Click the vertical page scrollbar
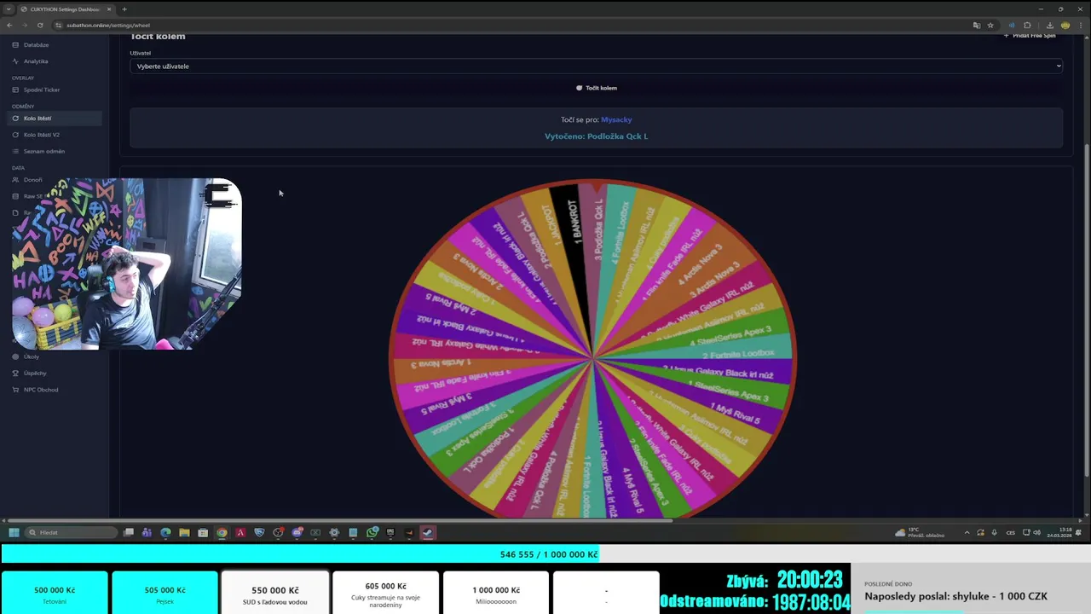 [x=1087, y=310]
